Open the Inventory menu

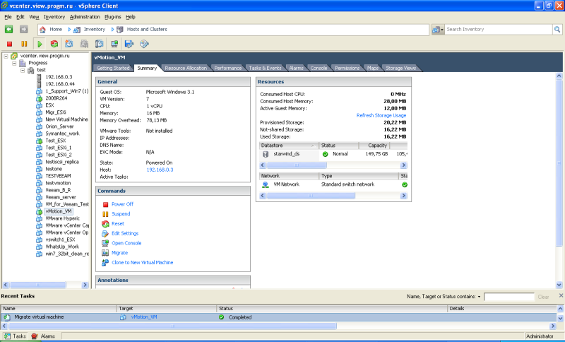pos(54,17)
